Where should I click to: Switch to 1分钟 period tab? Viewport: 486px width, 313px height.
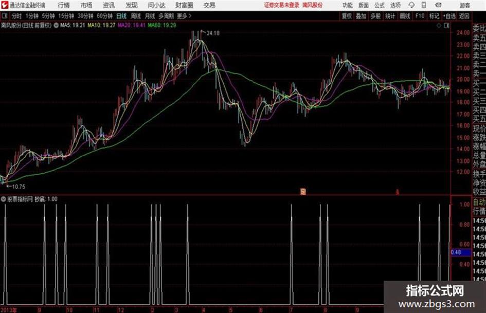(x=31, y=16)
